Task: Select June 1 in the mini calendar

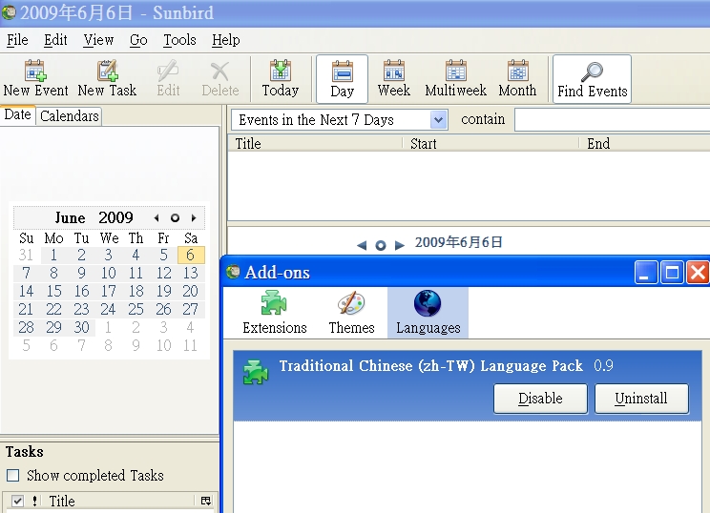Action: click(x=53, y=255)
